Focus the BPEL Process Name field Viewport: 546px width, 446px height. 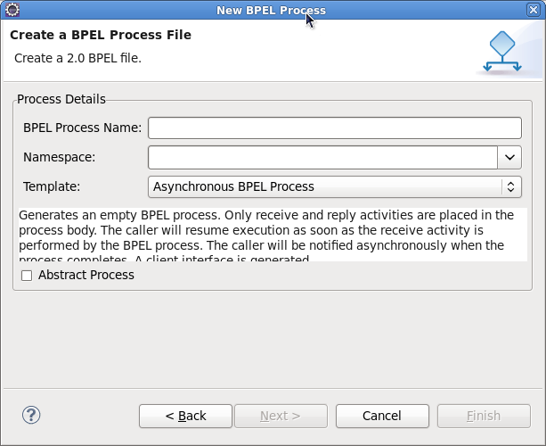tap(335, 128)
